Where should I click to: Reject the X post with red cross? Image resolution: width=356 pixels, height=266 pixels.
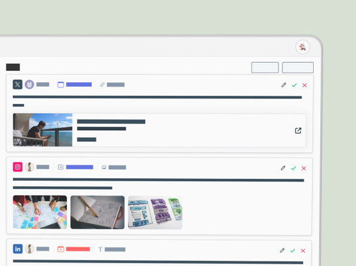pyautogui.click(x=305, y=85)
